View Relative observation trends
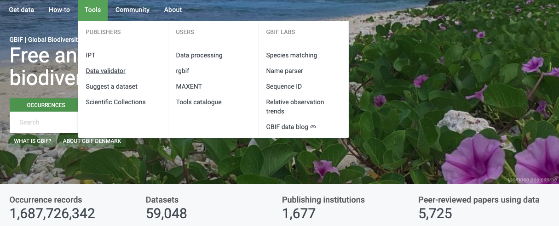 (x=295, y=107)
